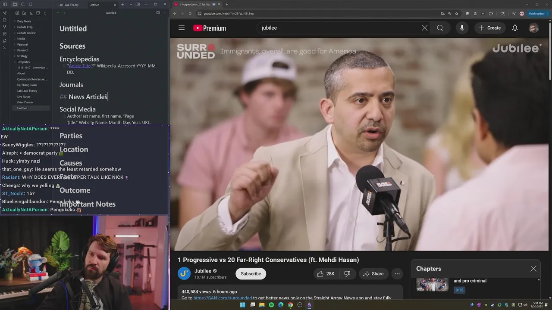Image resolution: width=552 pixels, height=310 pixels.
Task: Open Obsidian note more options menu
Action: 164,13
